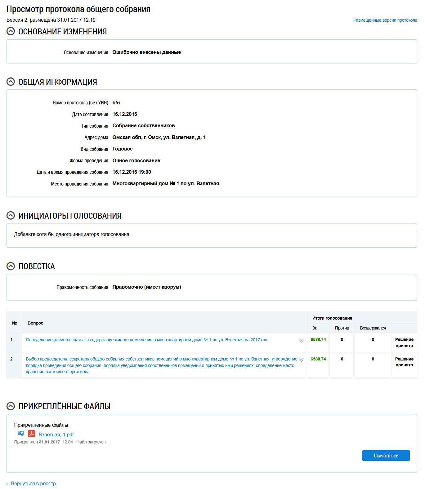This screenshot has width=425, height=489.
Task: Open Размещенные версии протокола link
Action: tap(385, 20)
